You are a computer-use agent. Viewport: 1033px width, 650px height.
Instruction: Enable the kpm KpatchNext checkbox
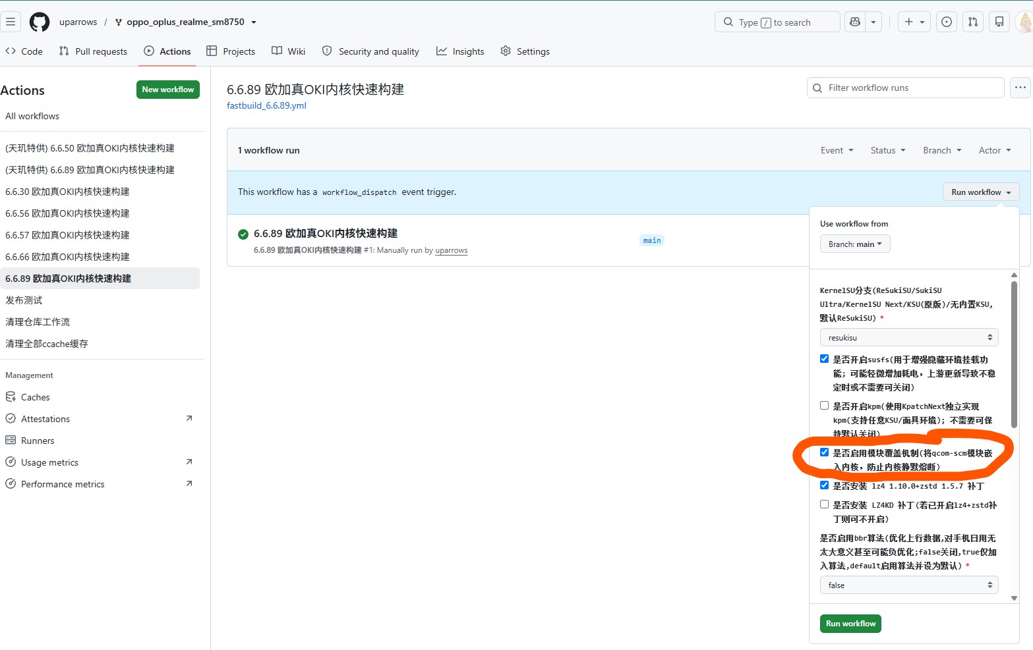(x=824, y=406)
